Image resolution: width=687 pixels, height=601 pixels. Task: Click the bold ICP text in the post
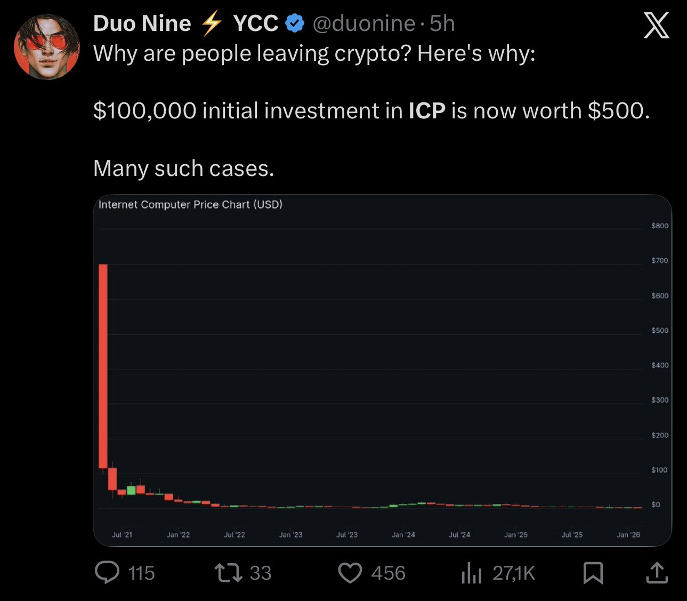click(x=427, y=110)
